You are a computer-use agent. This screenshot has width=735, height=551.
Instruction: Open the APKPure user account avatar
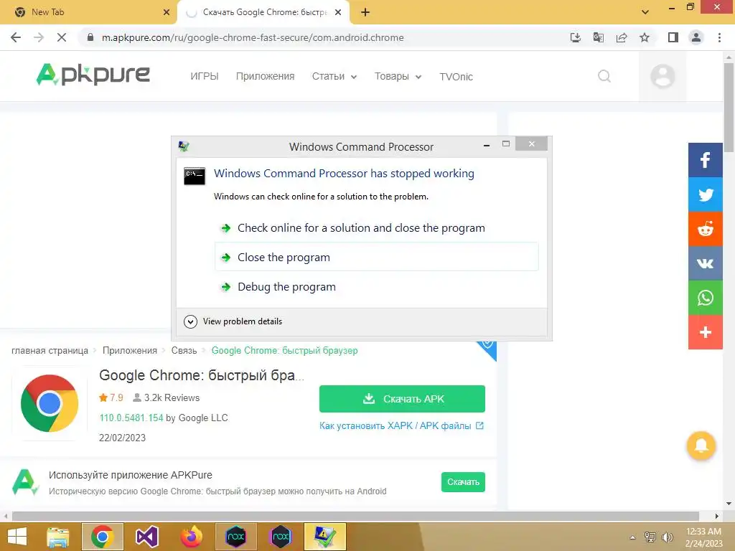[x=663, y=76]
